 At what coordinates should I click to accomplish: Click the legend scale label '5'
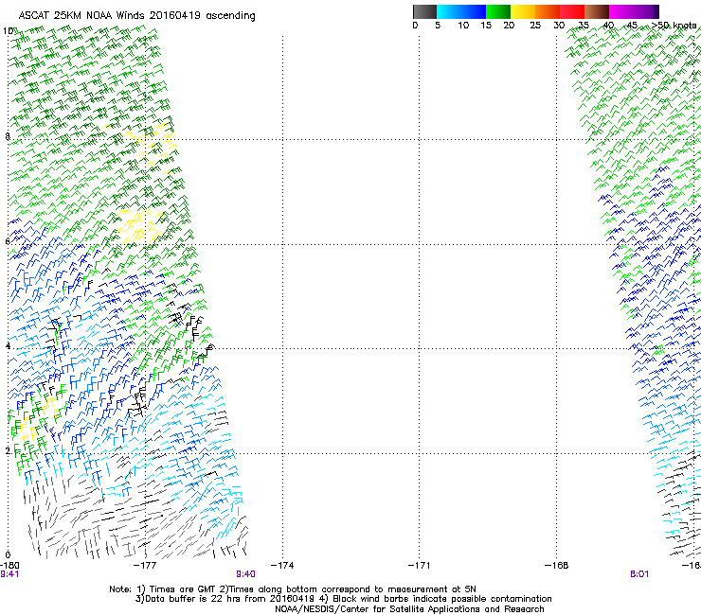pos(438,26)
